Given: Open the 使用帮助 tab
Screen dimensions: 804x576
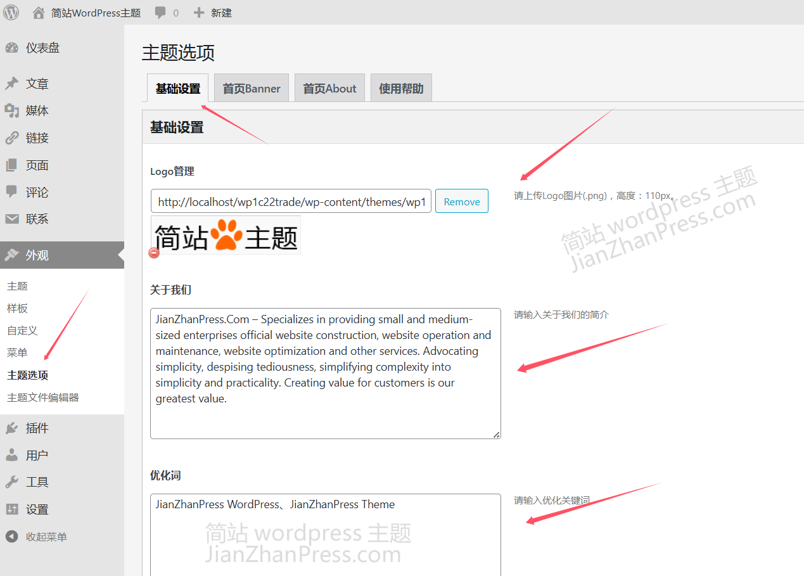Looking at the screenshot, I should [x=401, y=89].
